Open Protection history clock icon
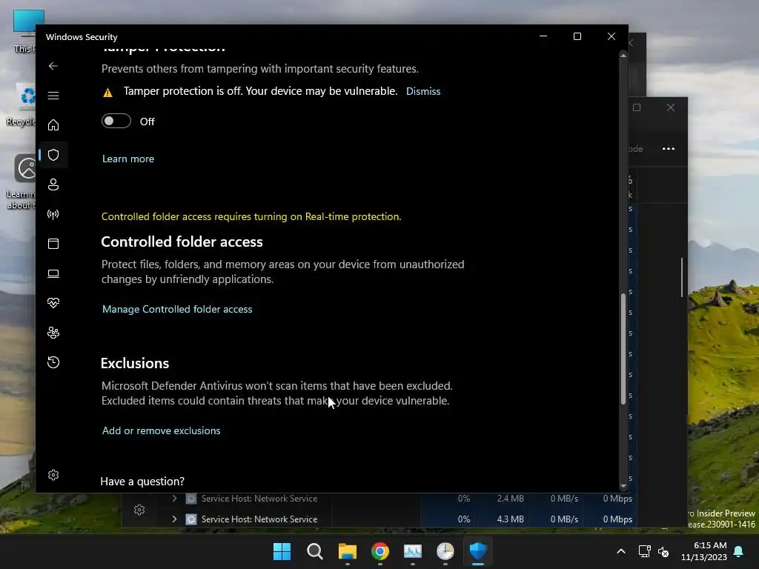The image size is (759, 569). 53,362
